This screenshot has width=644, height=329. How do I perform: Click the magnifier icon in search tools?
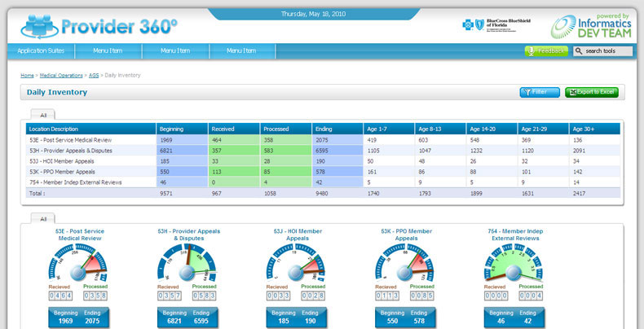[578, 50]
